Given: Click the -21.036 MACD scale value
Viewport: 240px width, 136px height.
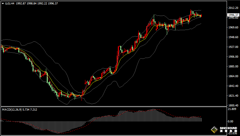Looking at the screenshot, I should click(232, 133).
